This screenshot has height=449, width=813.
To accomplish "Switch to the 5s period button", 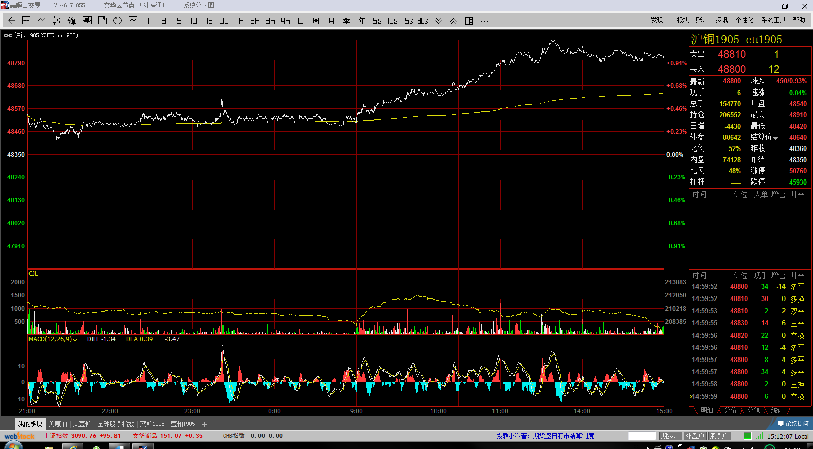I will 377,21.
